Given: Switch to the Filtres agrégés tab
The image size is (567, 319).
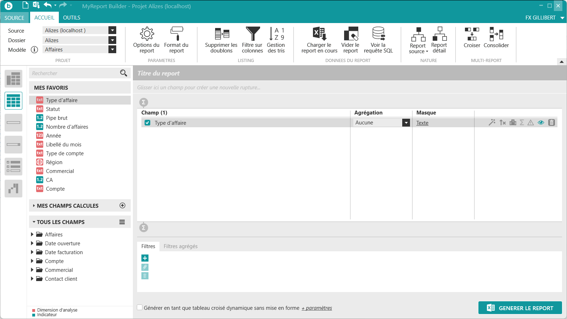Looking at the screenshot, I should [x=180, y=246].
